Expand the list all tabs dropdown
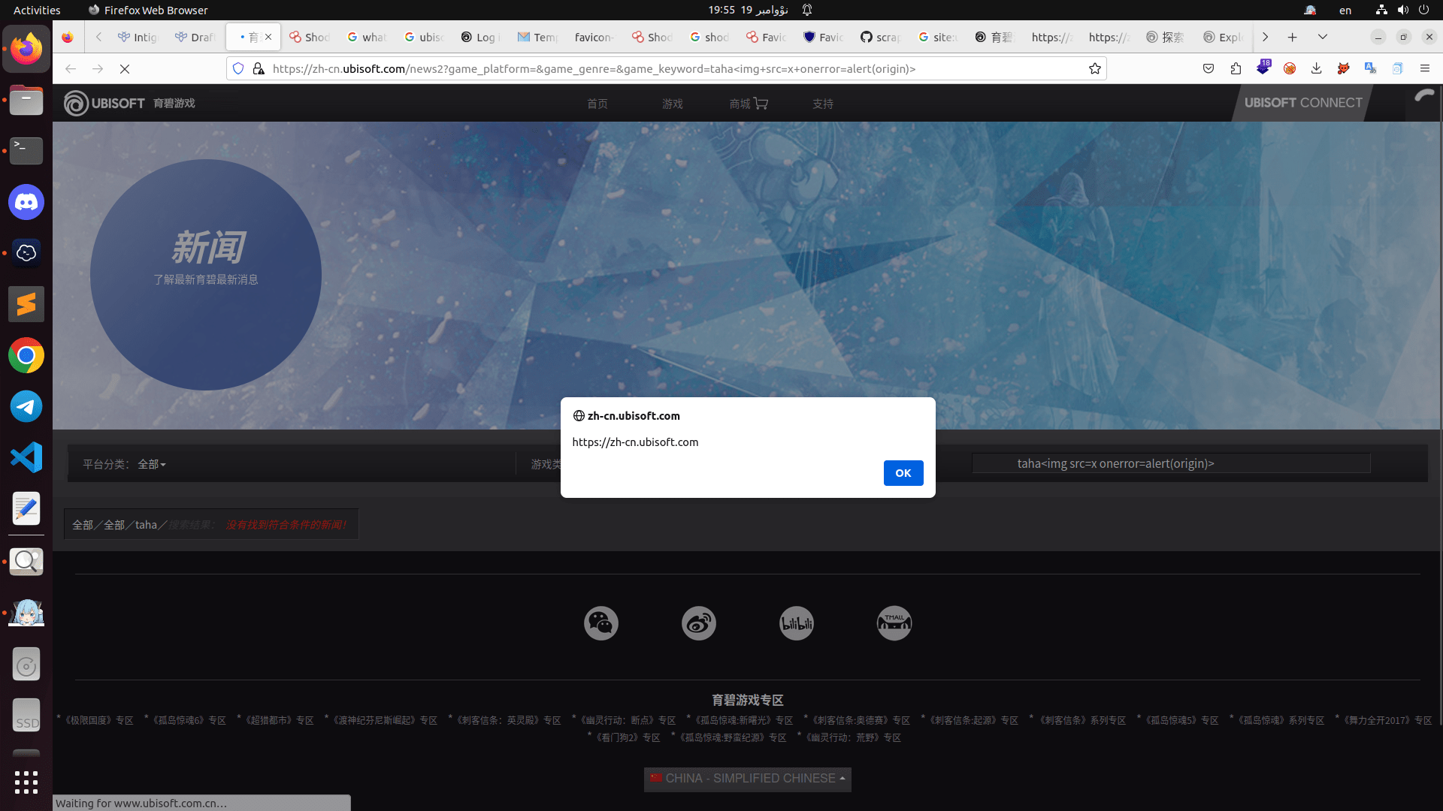Screen dimensions: 1443x811 click(x=1322, y=37)
